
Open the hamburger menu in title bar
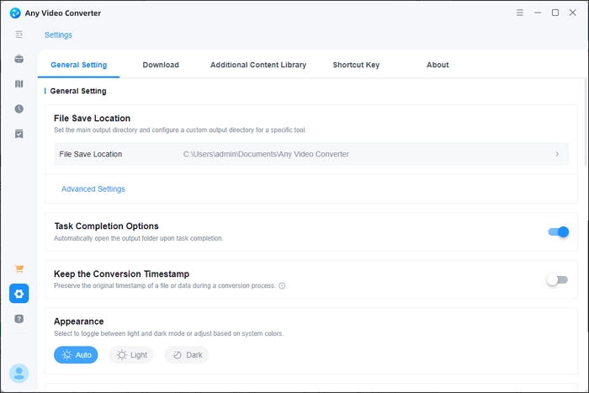click(519, 13)
